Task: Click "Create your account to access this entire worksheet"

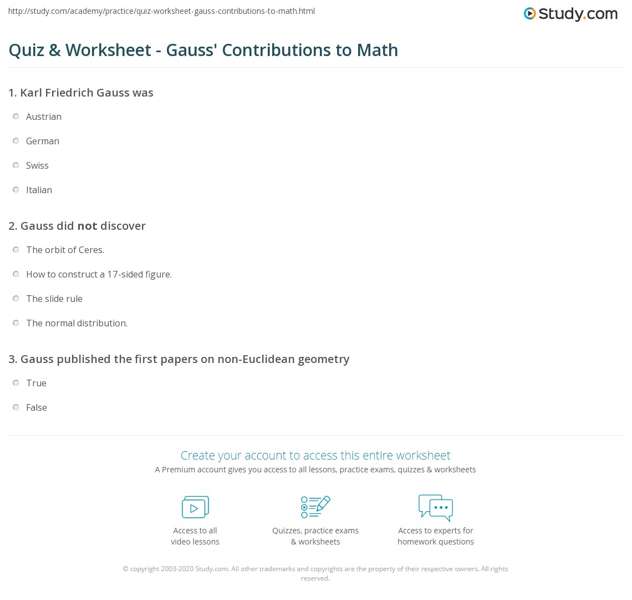Action: coord(315,456)
